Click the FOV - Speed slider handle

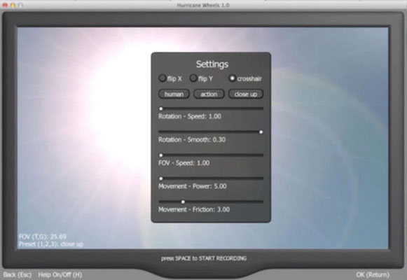coord(161,155)
